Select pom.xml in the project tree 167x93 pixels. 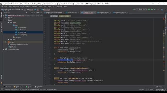[13, 47]
